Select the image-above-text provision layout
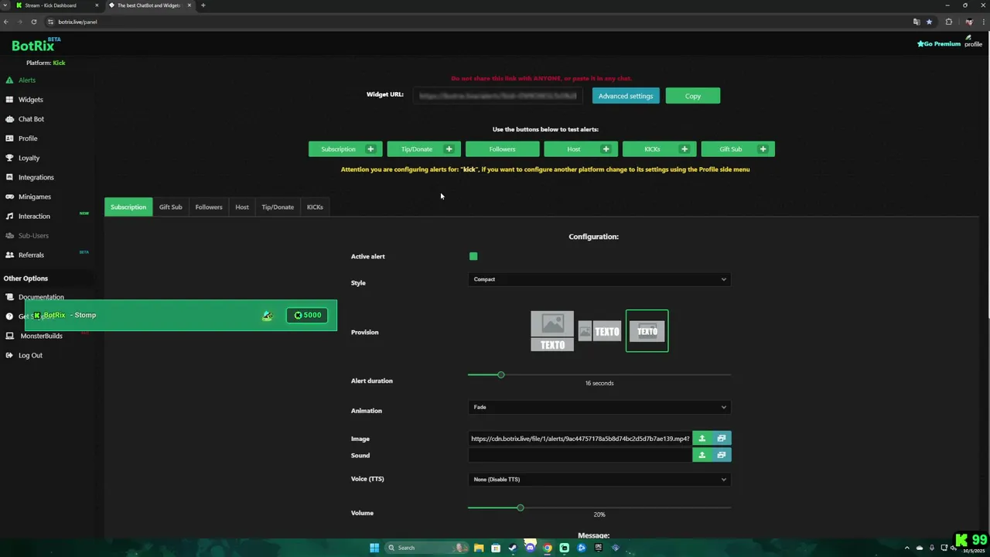Screen dimensions: 990x557 (552, 331)
